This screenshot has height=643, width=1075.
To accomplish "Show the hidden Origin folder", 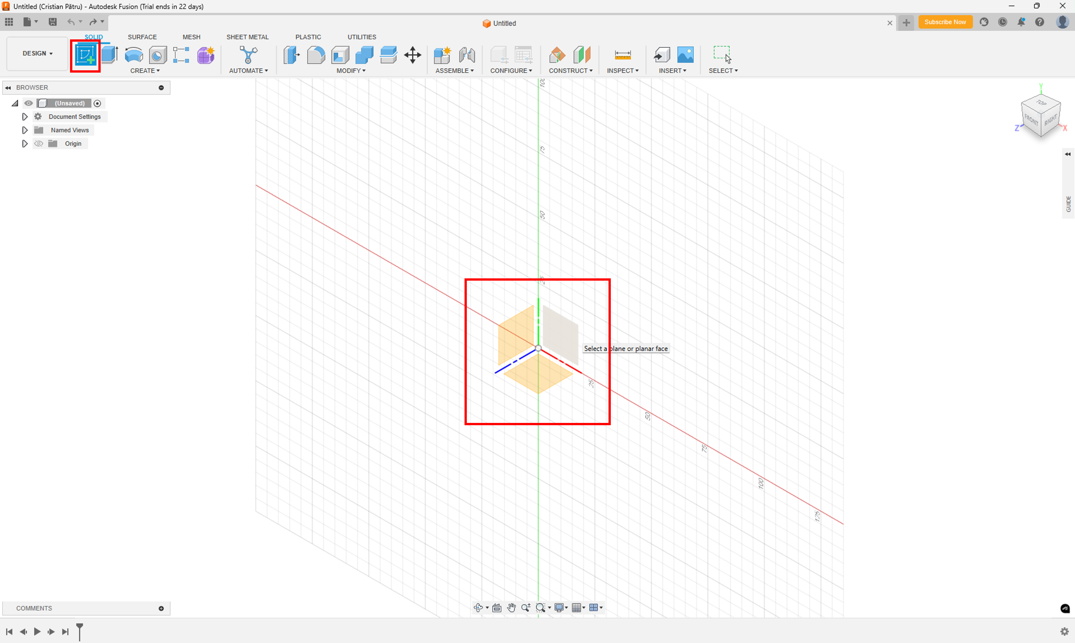I will pos(38,144).
